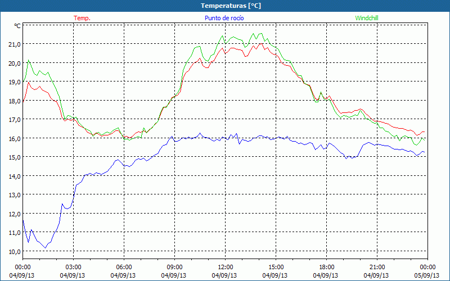
Task: Click the 04/09/13 date under 12:00
Action: 224,275
